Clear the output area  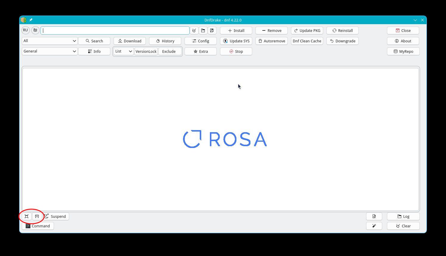pyautogui.click(x=403, y=226)
